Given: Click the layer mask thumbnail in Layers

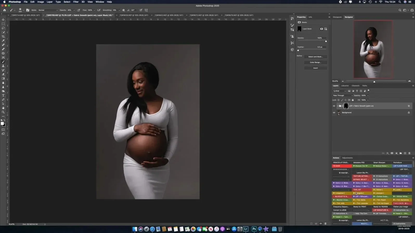Looking at the screenshot, I should (x=346, y=106).
